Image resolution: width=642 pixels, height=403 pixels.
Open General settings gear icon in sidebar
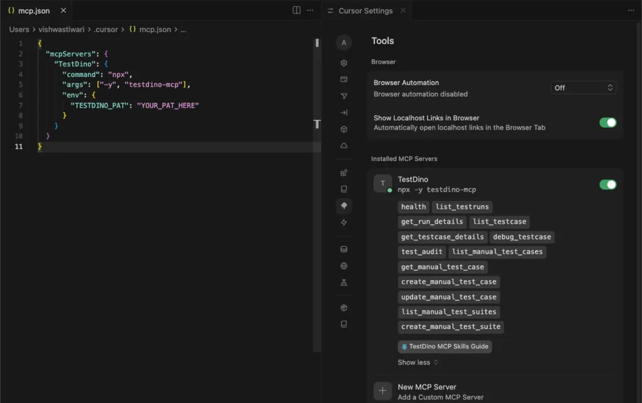[x=344, y=63]
